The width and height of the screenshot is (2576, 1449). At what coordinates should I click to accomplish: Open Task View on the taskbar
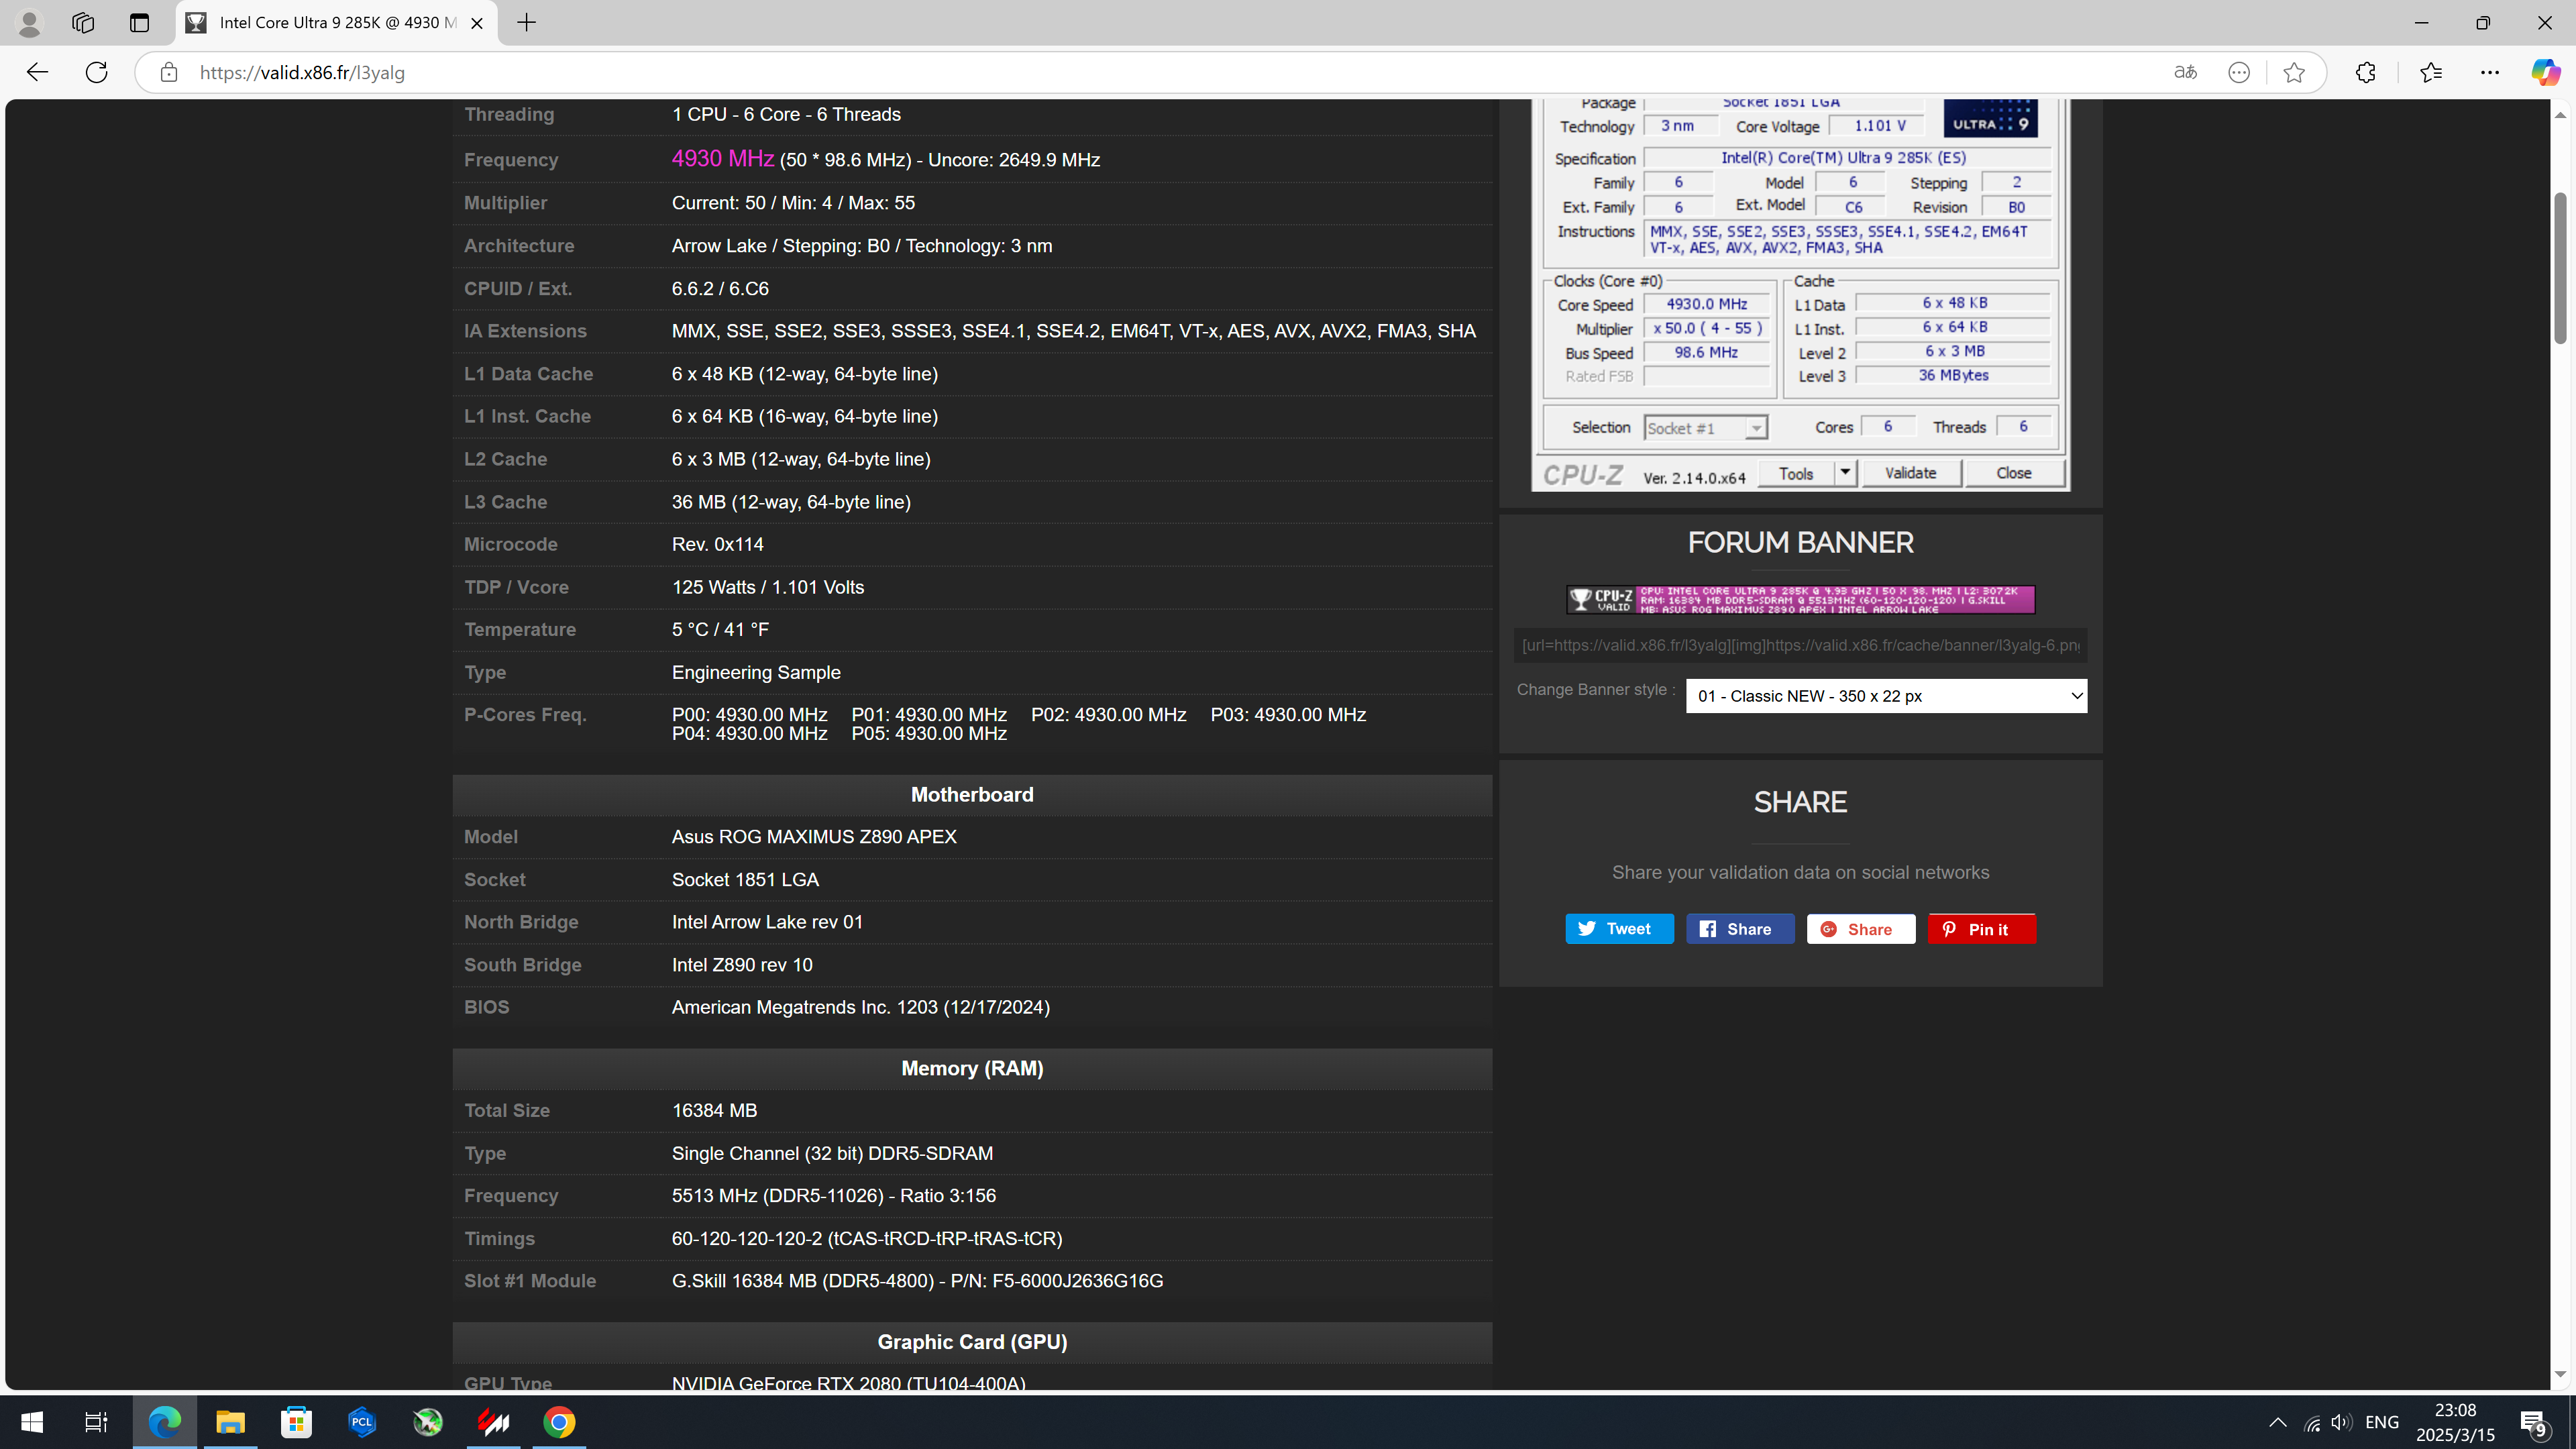96,1422
